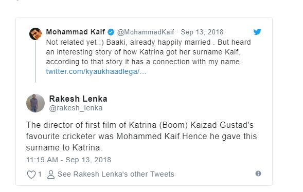Click the tweet info circle icon
303x192 pixels.
click(258, 174)
